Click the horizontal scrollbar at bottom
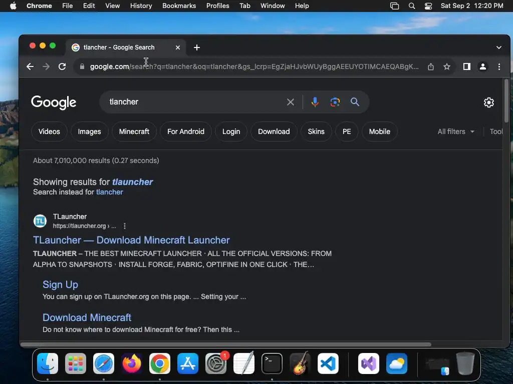513x384 pixels. 225,344
